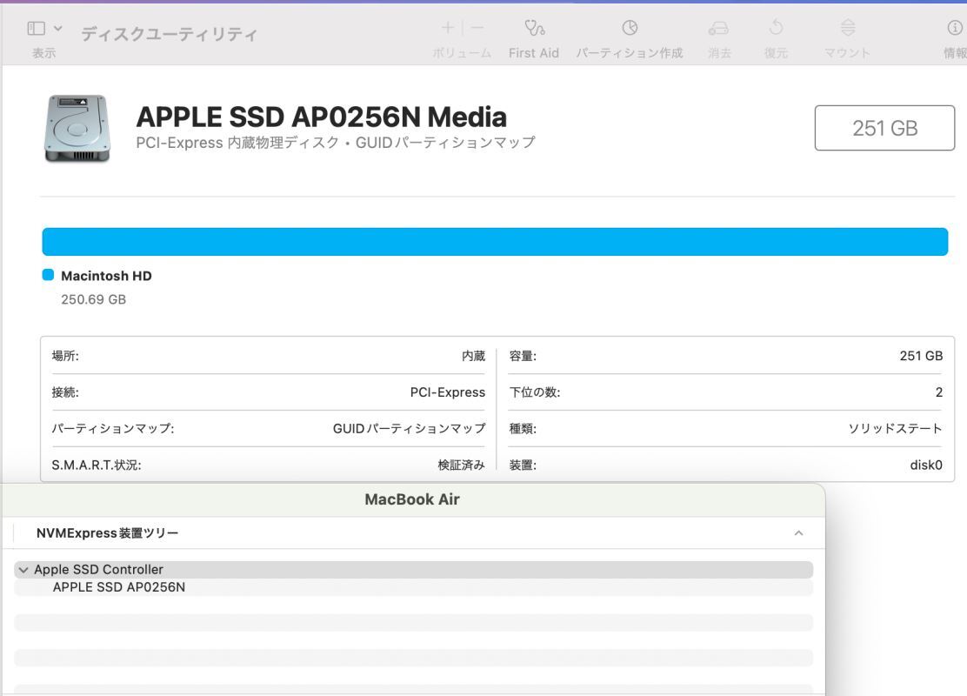Image resolution: width=967 pixels, height=696 pixels.
Task: Click the ディスクユーティリティ window title
Action: 169,34
